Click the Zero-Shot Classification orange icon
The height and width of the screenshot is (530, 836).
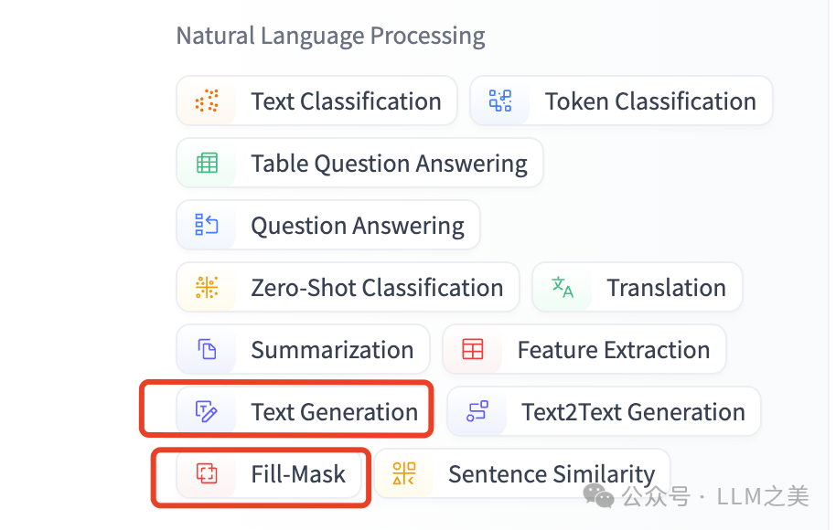coord(208,288)
